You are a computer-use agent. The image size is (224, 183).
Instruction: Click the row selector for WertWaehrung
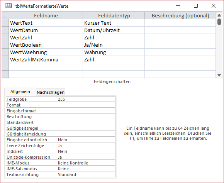pyautogui.click(x=5, y=52)
